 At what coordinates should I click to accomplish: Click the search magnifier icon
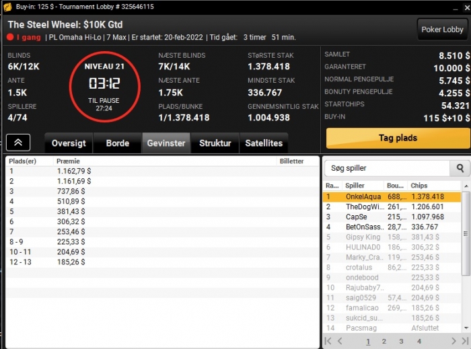tap(460, 168)
